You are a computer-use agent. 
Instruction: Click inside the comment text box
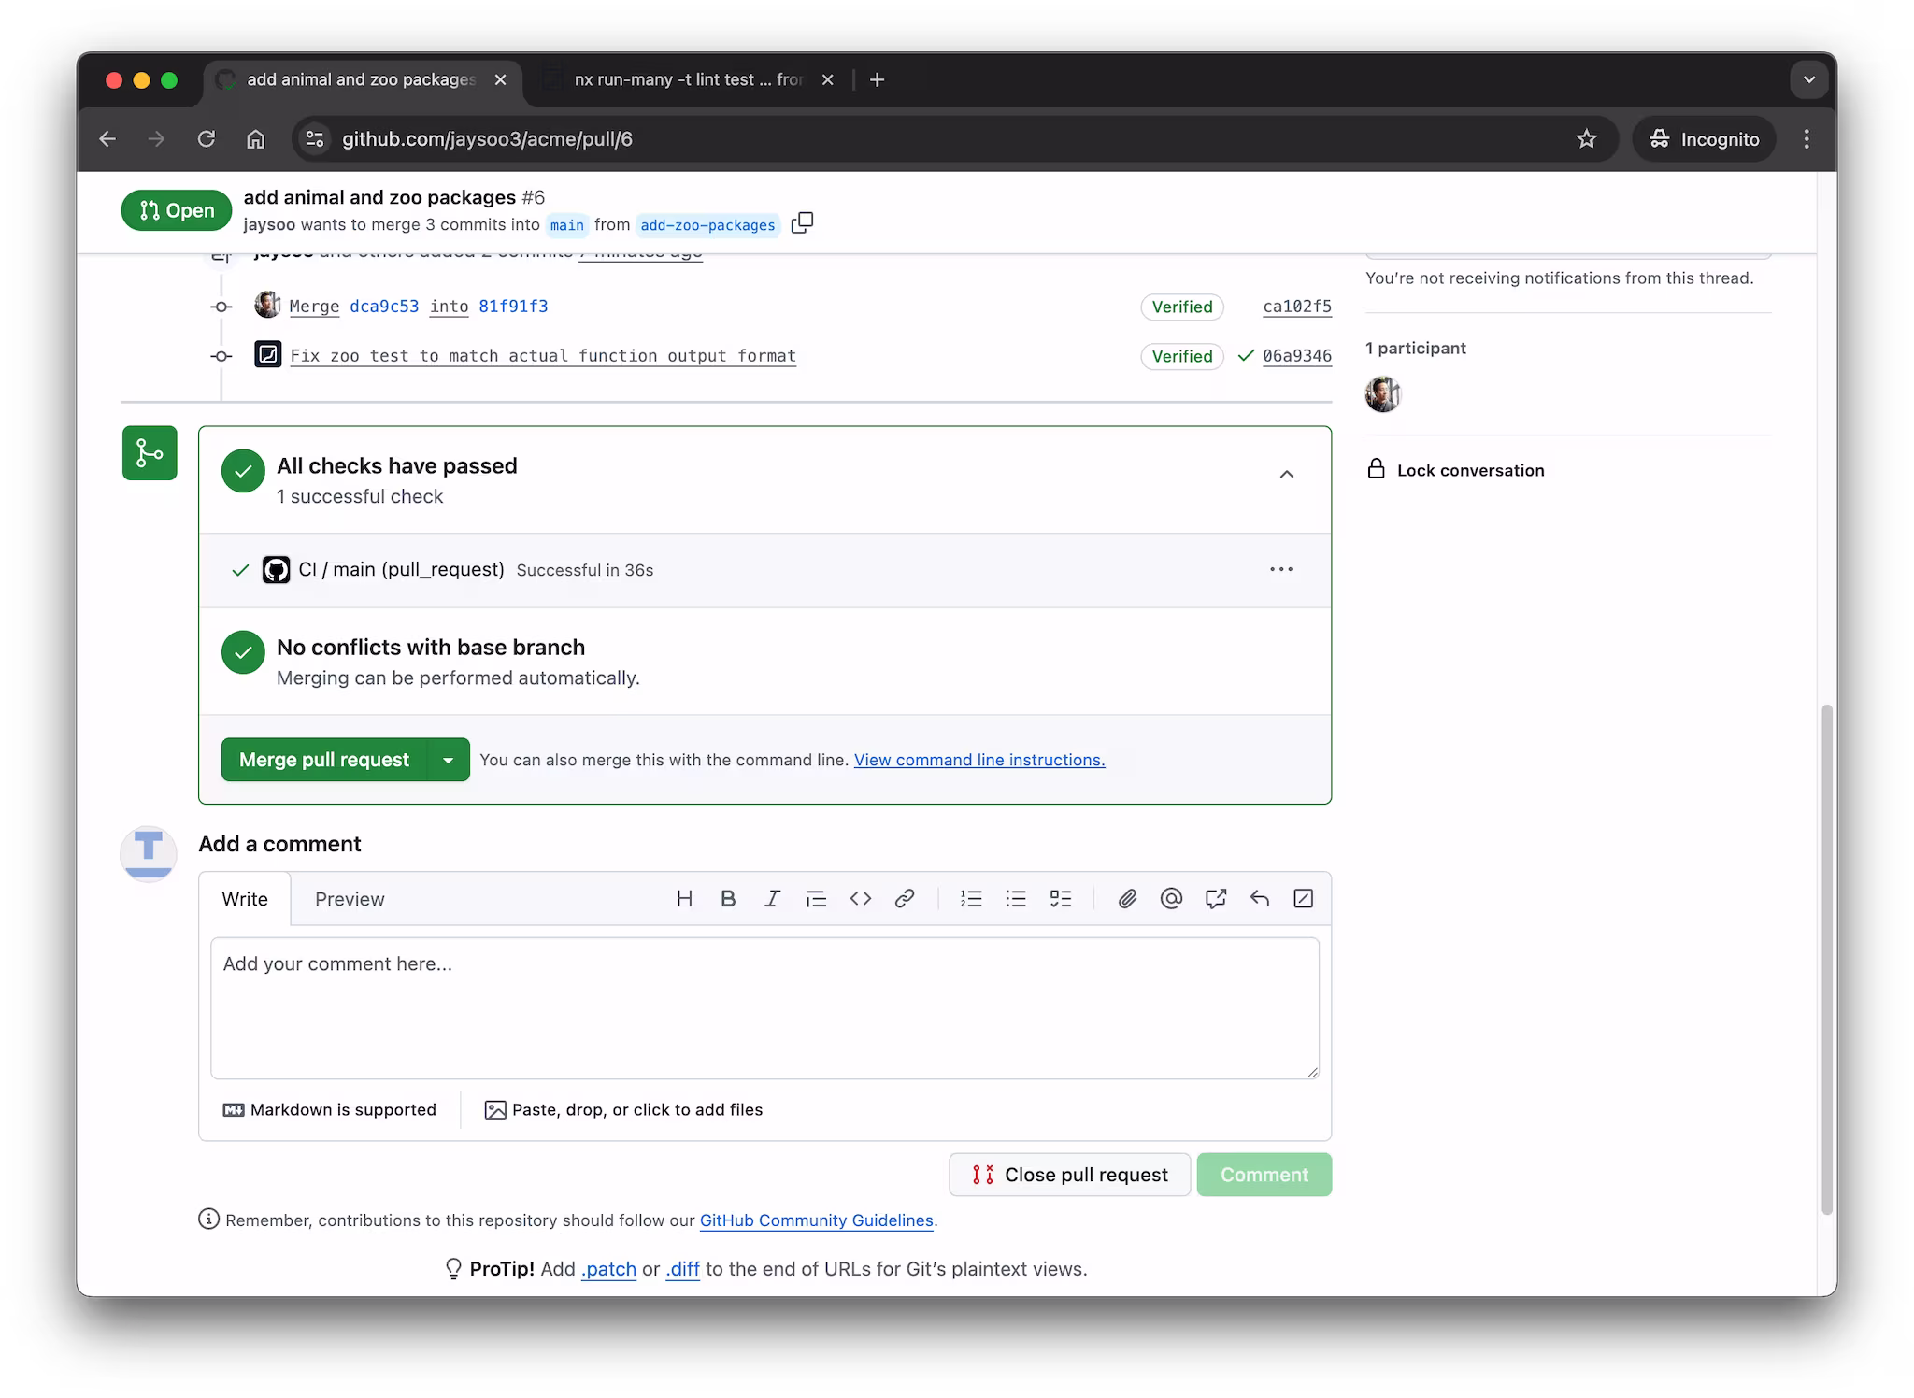(764, 1009)
